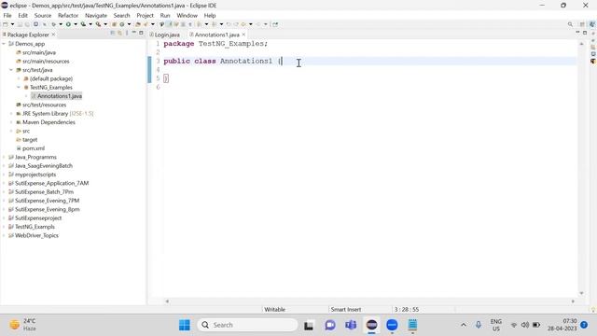Click the editor vertical scrollbar up arrow
Screen dimensions: 597x336
point(581,44)
